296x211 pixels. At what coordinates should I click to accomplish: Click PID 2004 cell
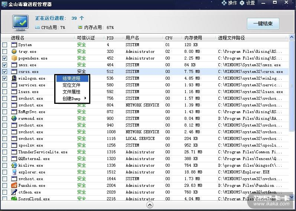111,185
